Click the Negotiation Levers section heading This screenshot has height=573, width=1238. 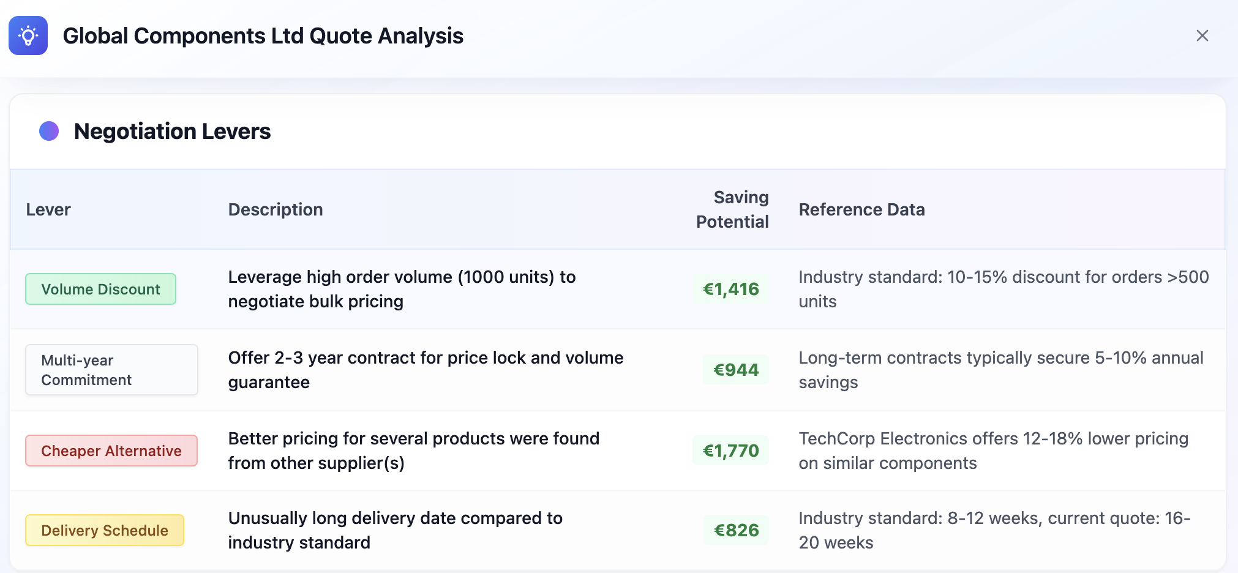tap(172, 131)
